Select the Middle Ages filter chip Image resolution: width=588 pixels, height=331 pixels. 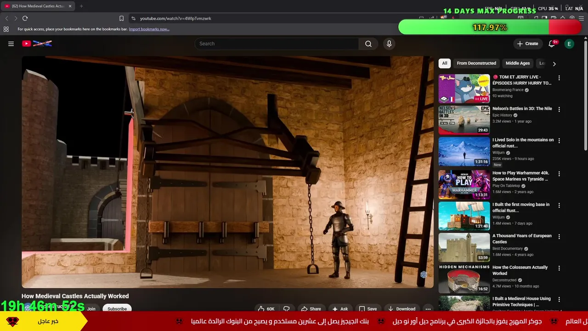pyautogui.click(x=518, y=63)
